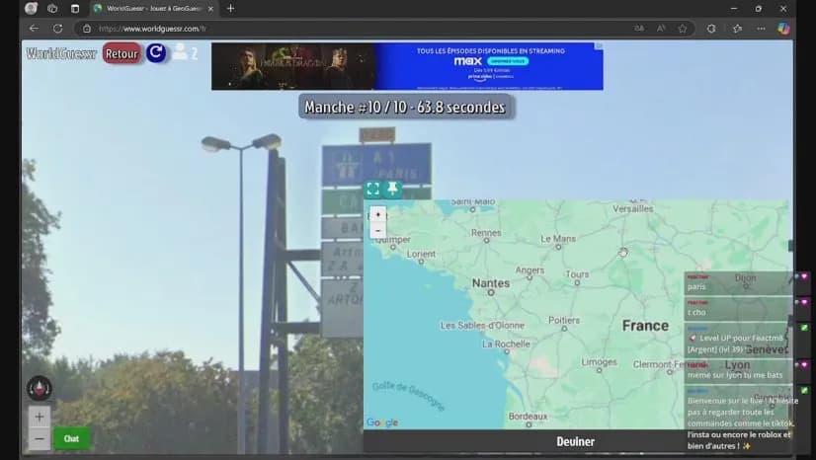
Task: Zoom out the street view
Action: [x=39, y=438]
